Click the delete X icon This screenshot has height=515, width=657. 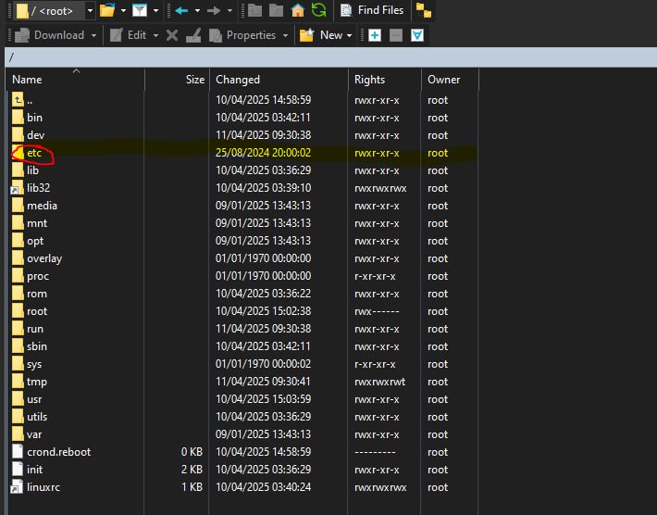pyautogui.click(x=172, y=35)
